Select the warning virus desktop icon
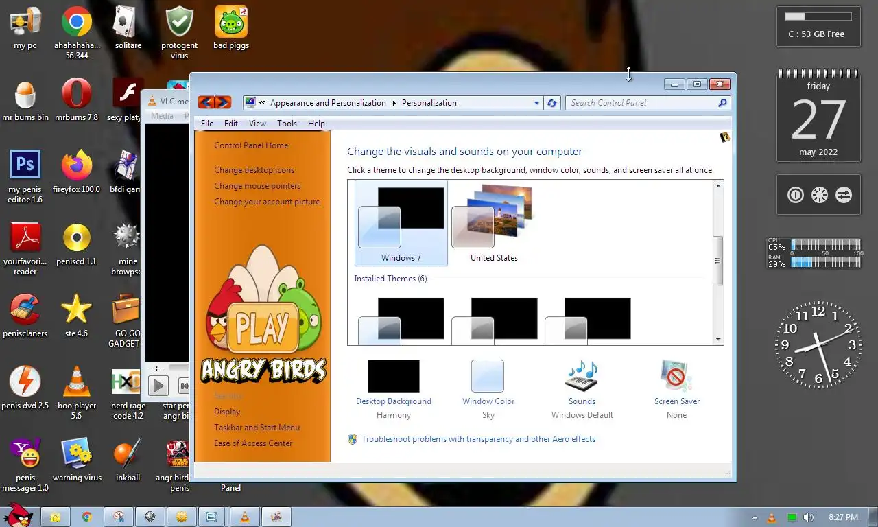The image size is (878, 527). tap(77, 460)
